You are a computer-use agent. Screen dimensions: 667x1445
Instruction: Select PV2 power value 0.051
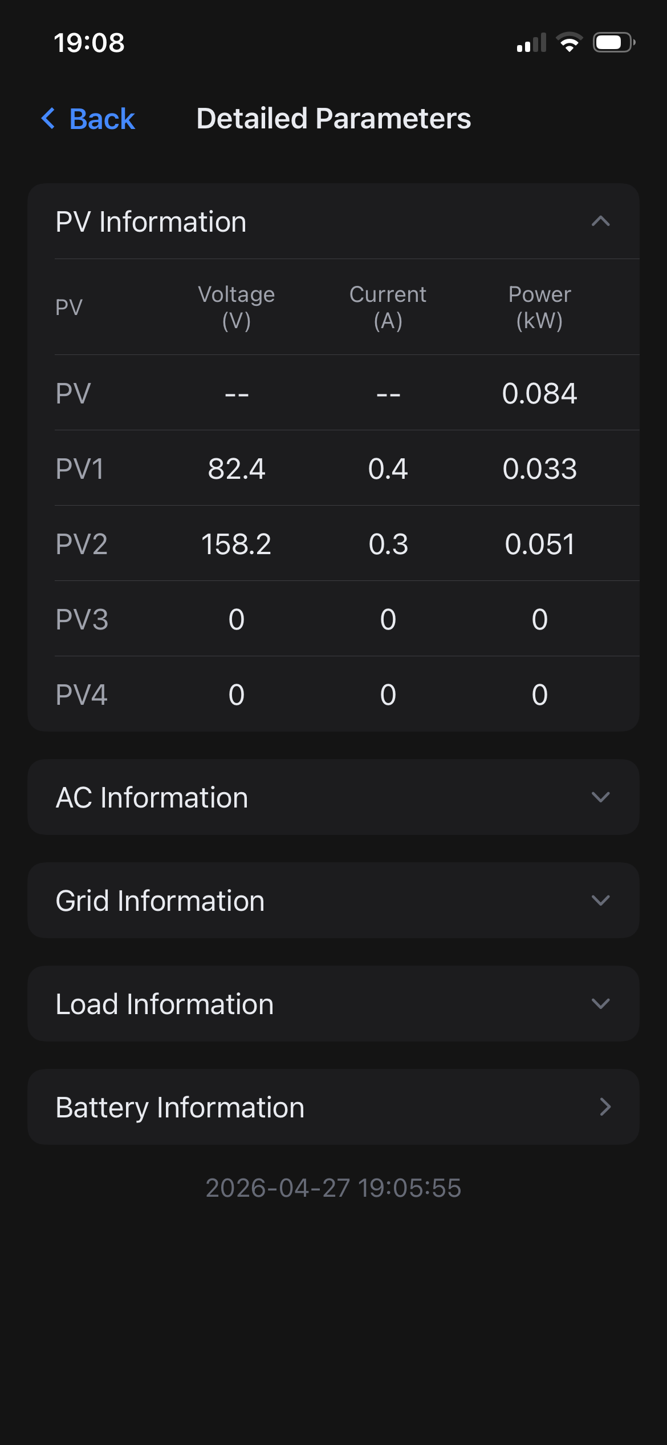coord(540,544)
